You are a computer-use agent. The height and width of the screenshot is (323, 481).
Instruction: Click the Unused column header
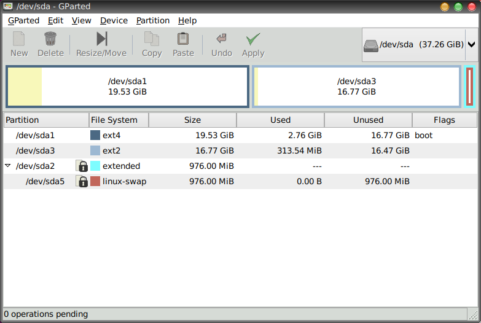[x=368, y=120]
